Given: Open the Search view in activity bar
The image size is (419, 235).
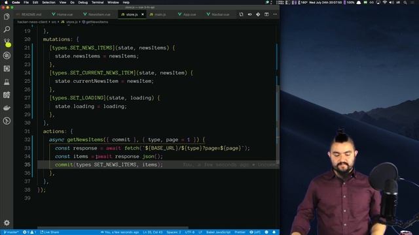Looking at the screenshot, I should (x=7, y=29).
